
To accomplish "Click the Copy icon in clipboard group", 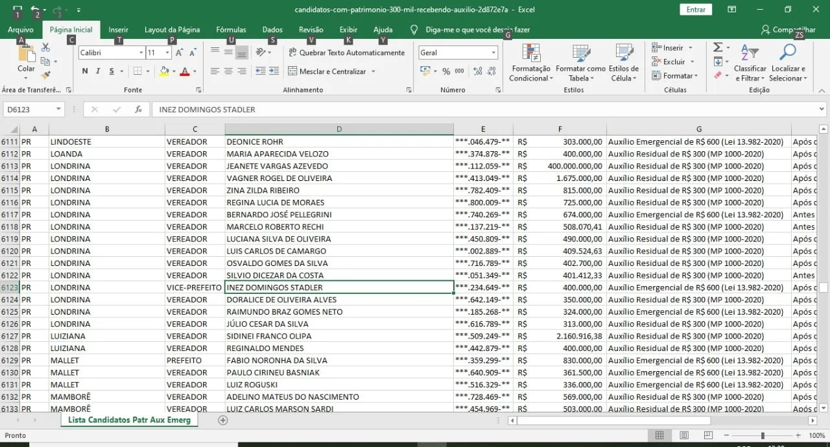I will (x=45, y=62).
